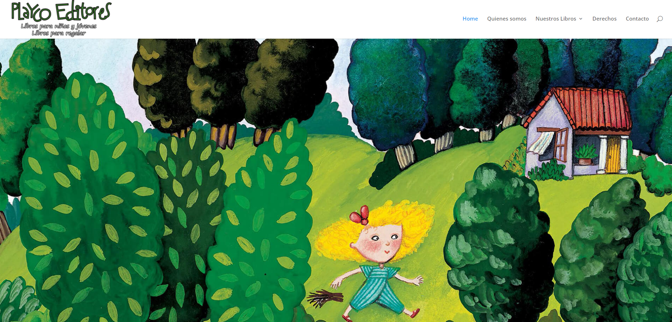The width and height of the screenshot is (672, 322).
Task: Expand the Nuestros Libros chevron arrow
Action: pyautogui.click(x=581, y=19)
